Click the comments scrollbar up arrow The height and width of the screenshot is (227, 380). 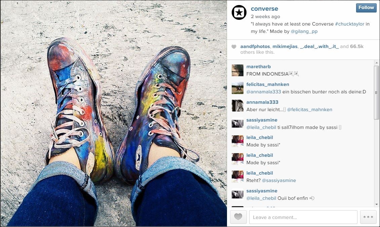376,63
